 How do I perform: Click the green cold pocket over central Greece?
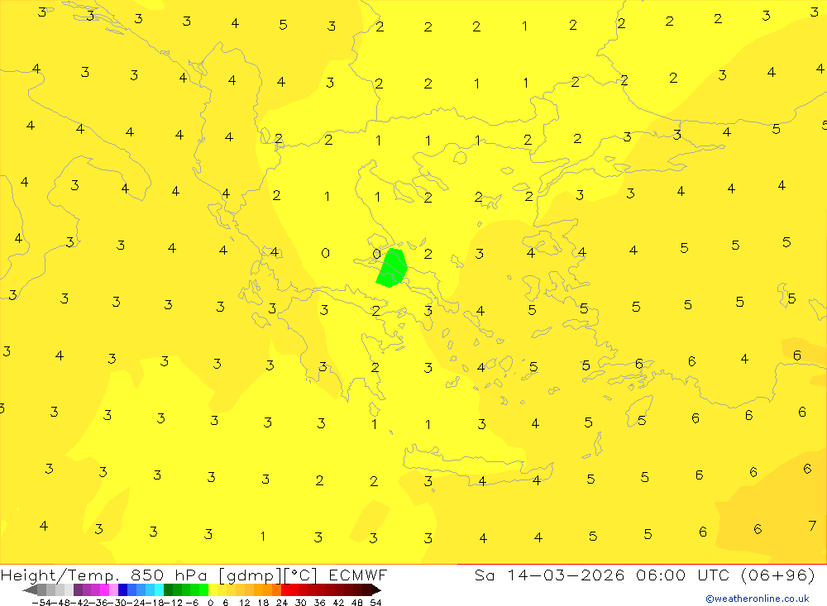tap(391, 268)
